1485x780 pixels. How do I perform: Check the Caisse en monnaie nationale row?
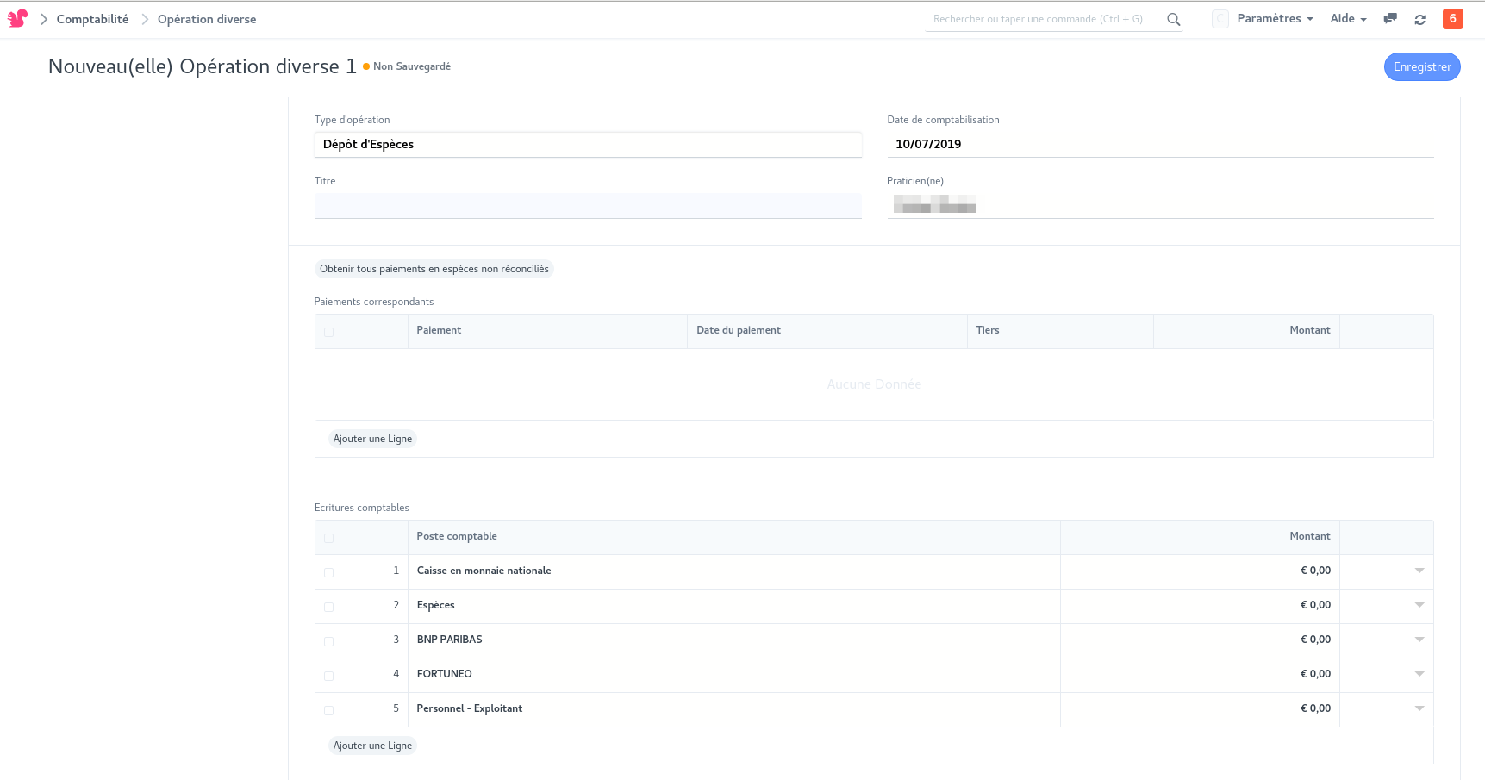328,572
